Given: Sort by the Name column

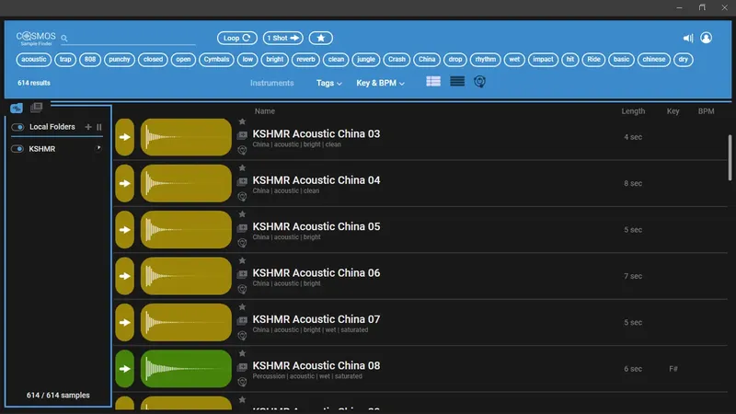Looking at the screenshot, I should point(265,111).
